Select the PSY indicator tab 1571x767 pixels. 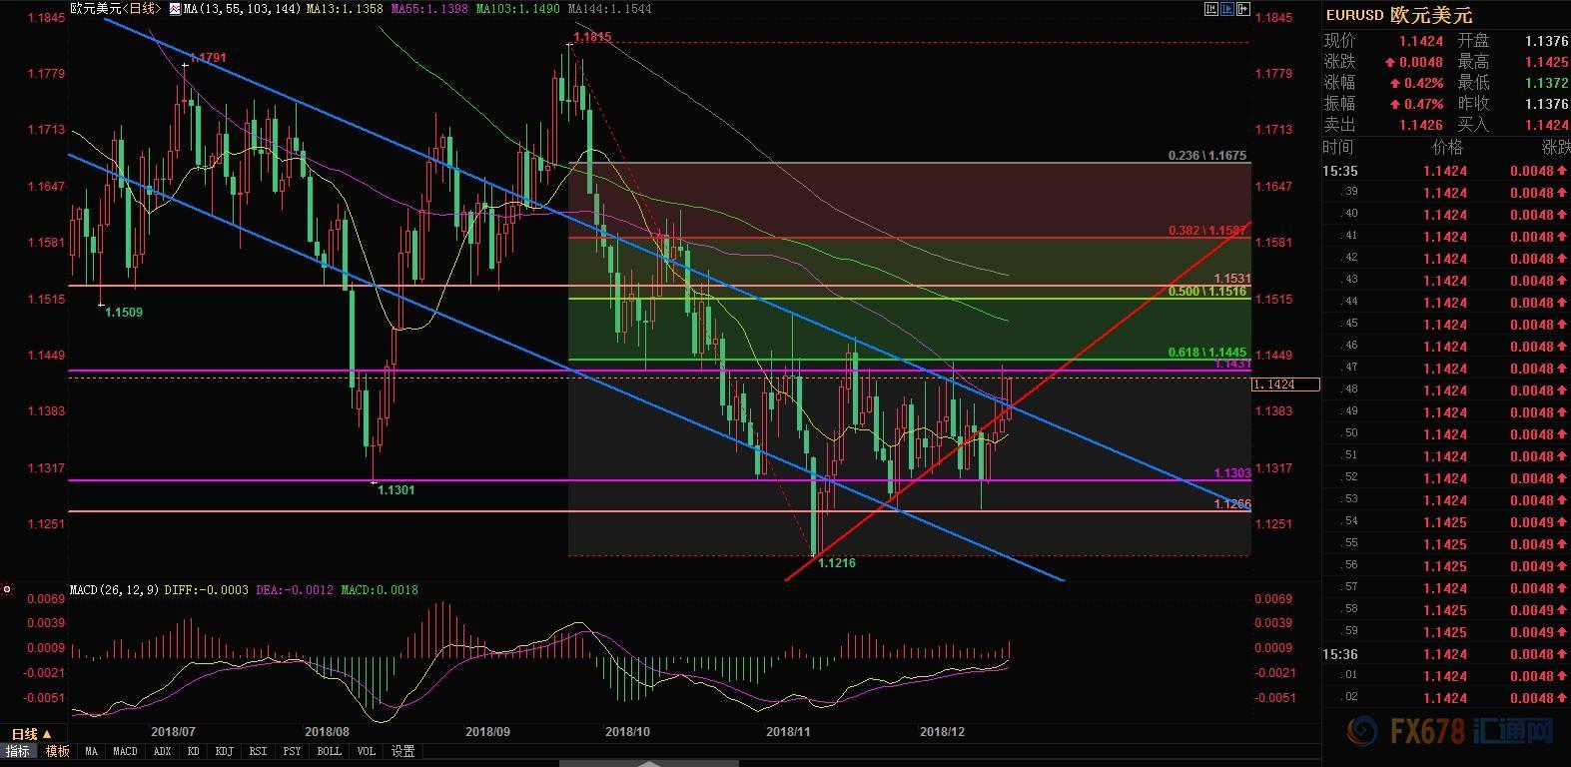point(293,751)
